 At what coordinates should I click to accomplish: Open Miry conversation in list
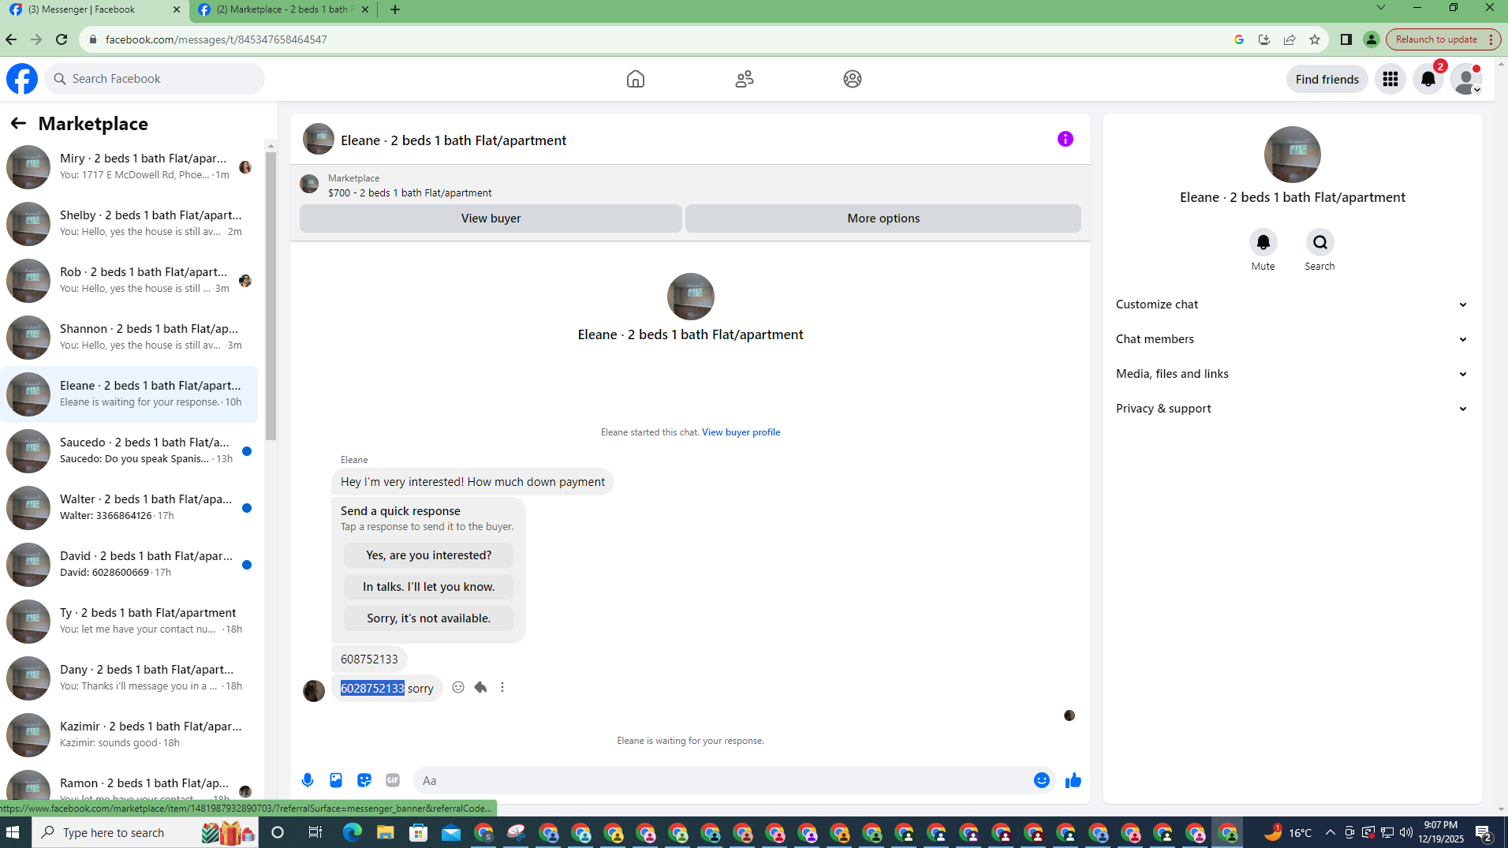pos(129,167)
